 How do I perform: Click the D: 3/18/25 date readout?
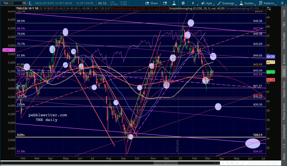click(x=47, y=8)
